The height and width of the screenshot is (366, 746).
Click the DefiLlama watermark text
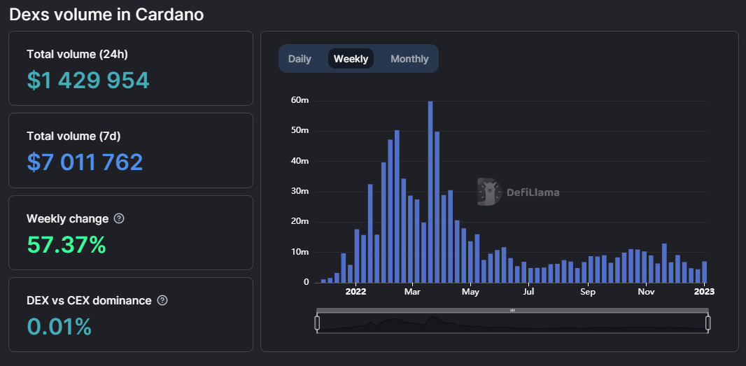[x=533, y=192]
